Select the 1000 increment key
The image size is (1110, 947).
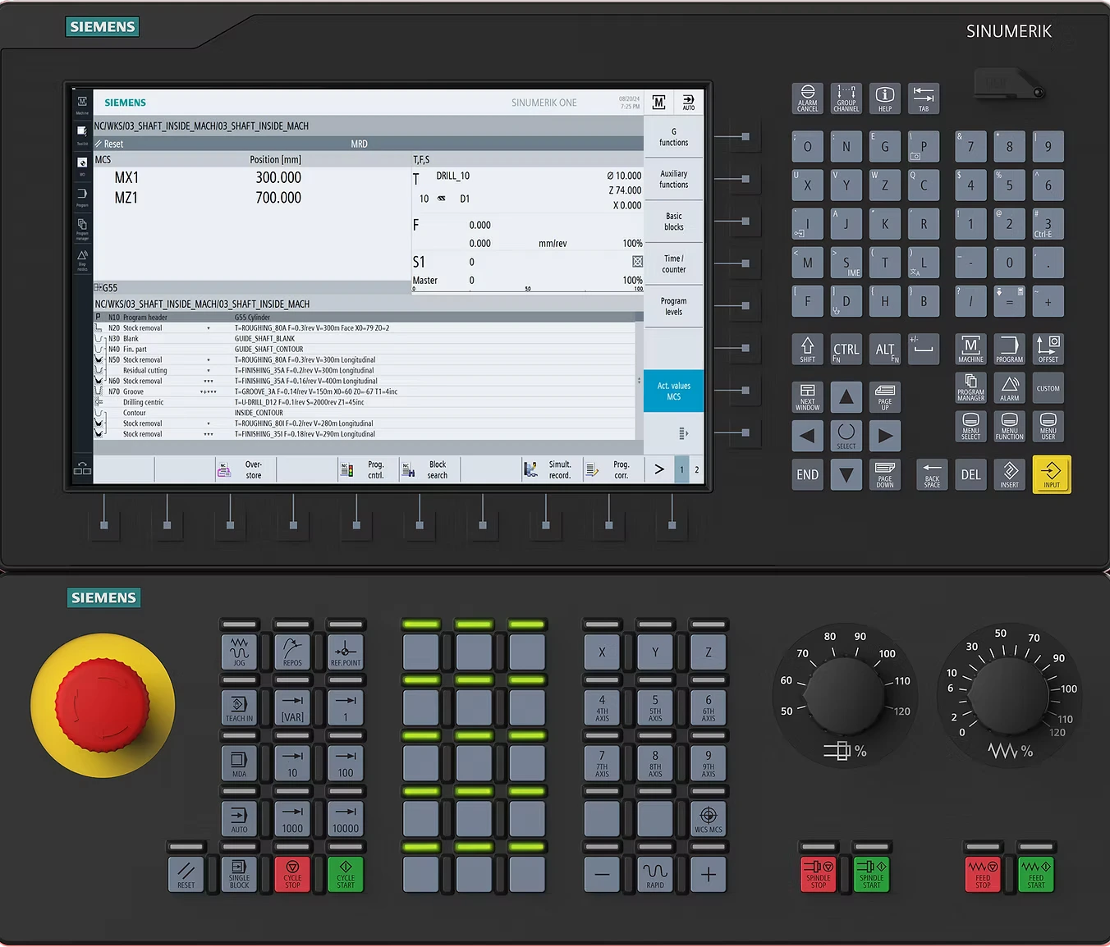pyautogui.click(x=292, y=818)
